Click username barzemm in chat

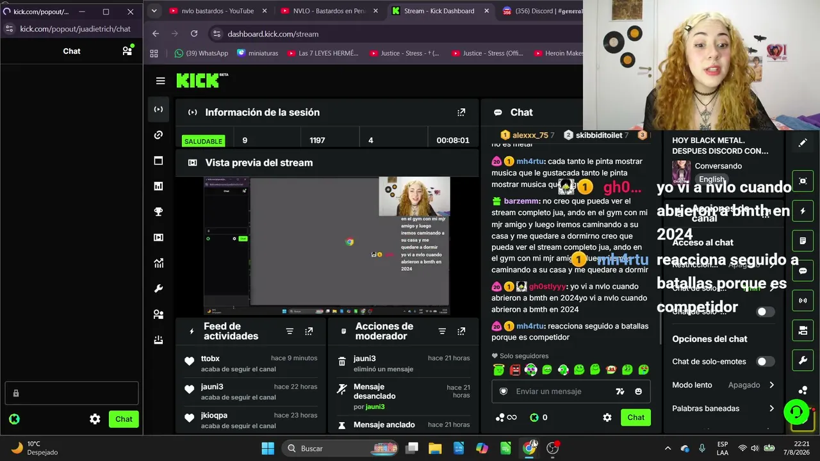(522, 201)
